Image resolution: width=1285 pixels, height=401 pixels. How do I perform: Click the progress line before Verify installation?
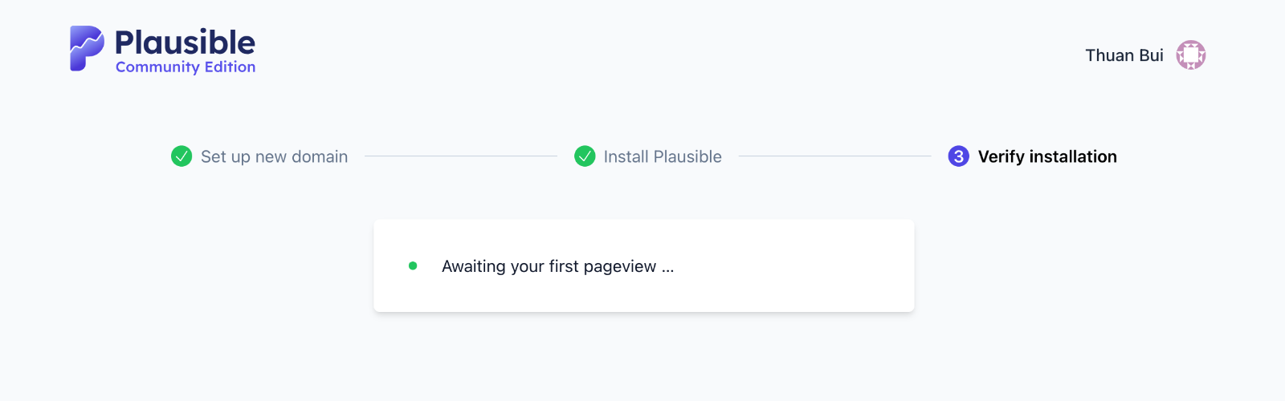click(x=834, y=156)
